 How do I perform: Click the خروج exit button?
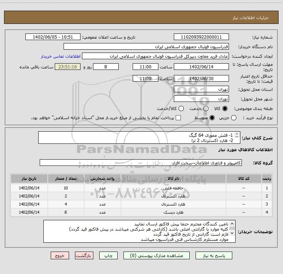(60, 256)
